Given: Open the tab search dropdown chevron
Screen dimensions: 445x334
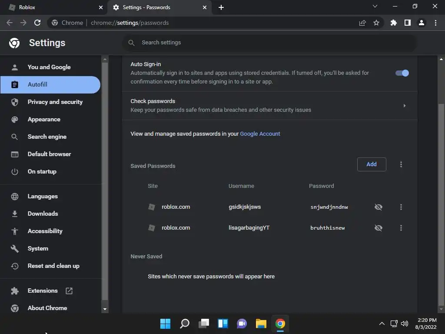Looking at the screenshot, I should click(x=375, y=6).
